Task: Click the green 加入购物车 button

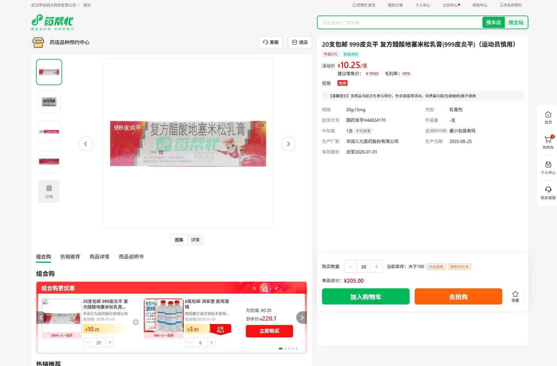Action: [366, 296]
